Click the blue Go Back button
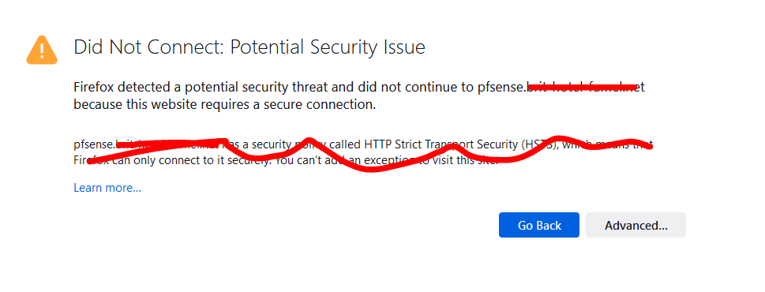 point(538,225)
